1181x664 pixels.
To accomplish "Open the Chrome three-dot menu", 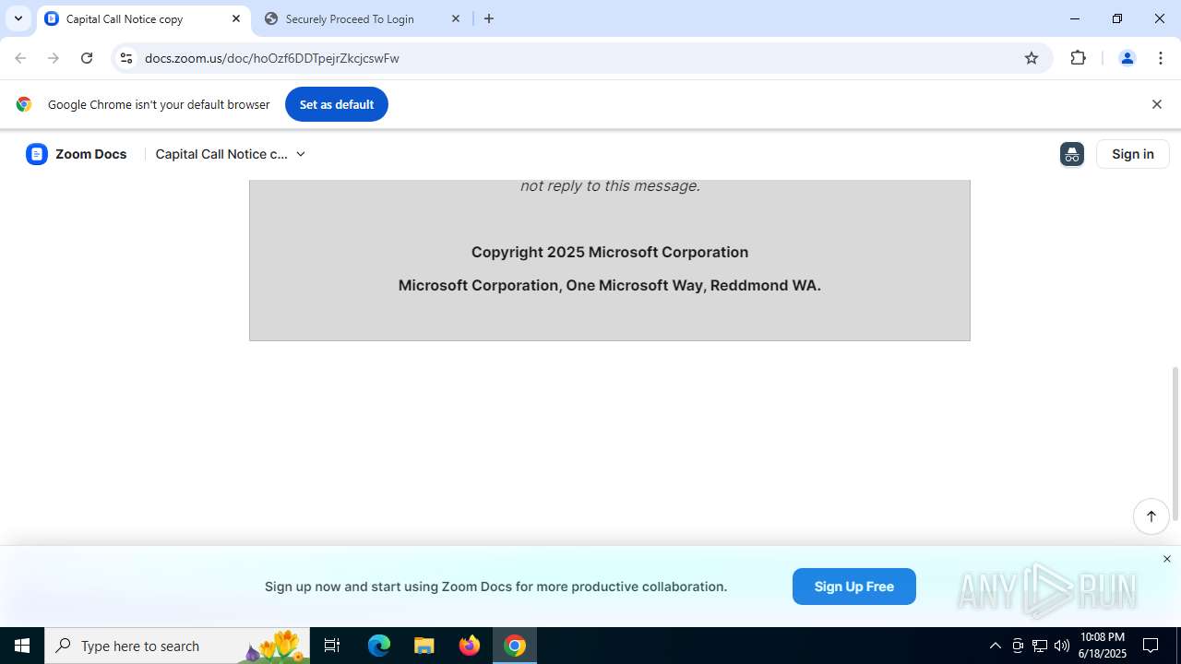I will click(x=1161, y=58).
